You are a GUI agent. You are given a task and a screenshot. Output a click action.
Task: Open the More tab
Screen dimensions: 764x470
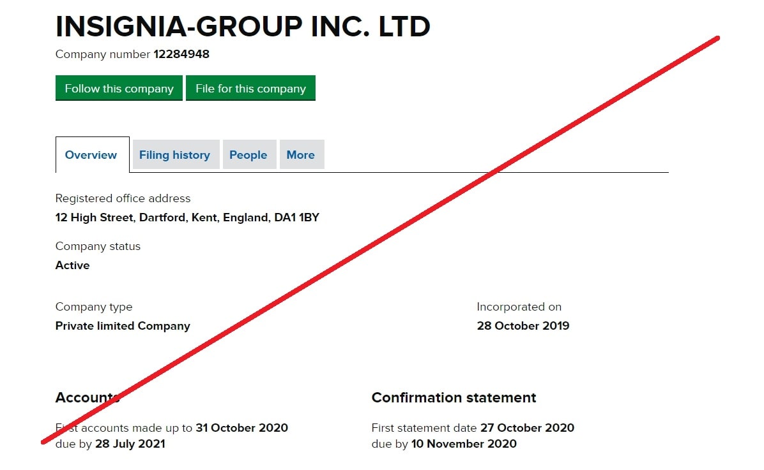click(x=301, y=155)
